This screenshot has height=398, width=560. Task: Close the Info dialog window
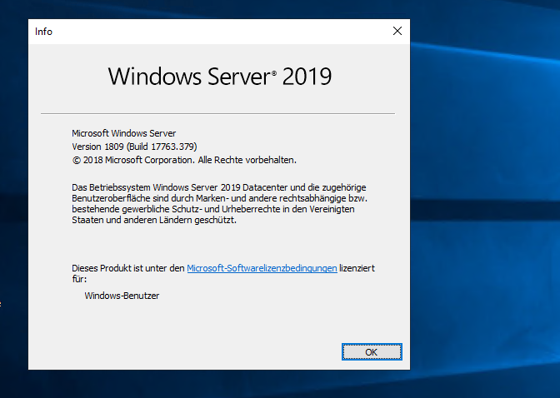pyautogui.click(x=397, y=31)
